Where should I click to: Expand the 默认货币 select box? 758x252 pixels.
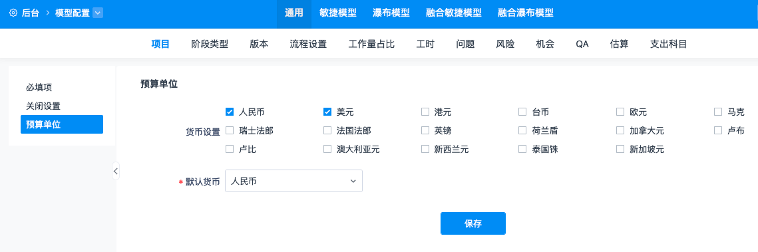(293, 181)
